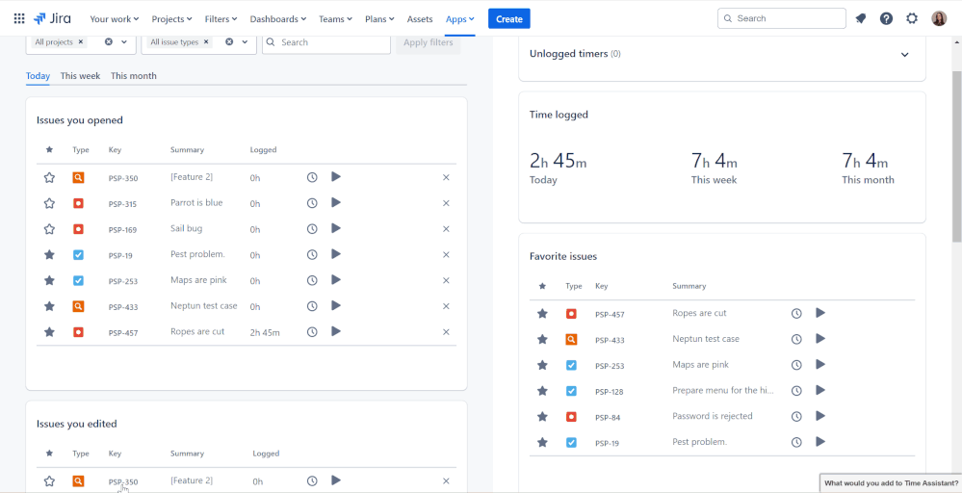
Task: Expand the Unlogged timers section
Action: (x=904, y=55)
